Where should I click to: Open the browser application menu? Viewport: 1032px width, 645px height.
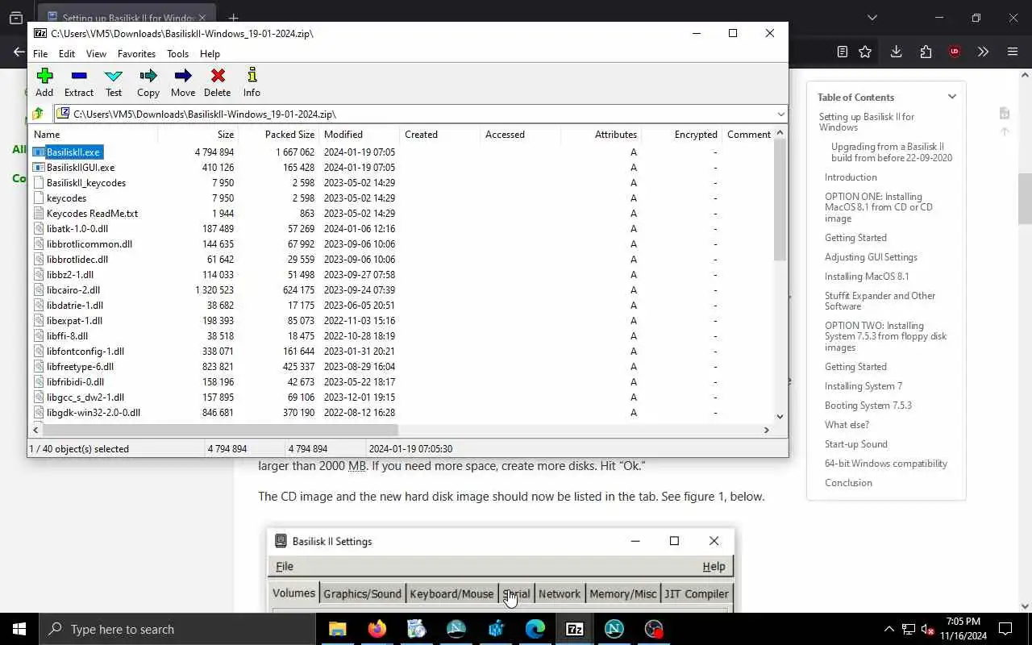pos(1013,52)
